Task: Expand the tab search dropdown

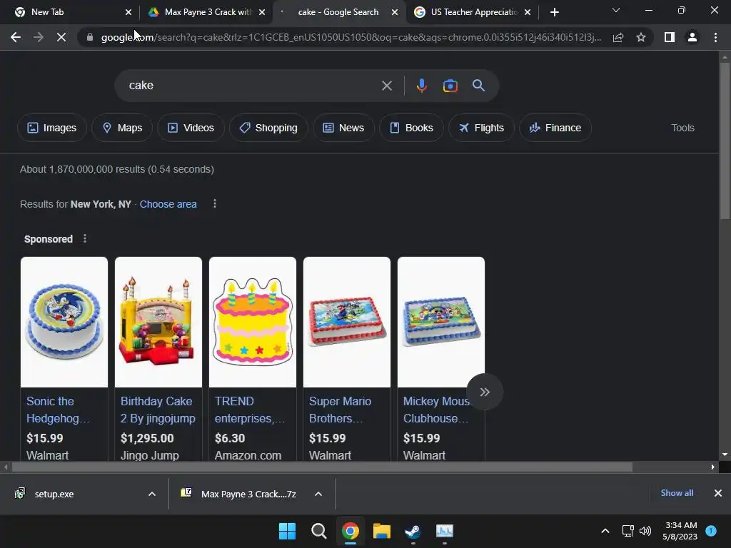Action: tap(616, 10)
